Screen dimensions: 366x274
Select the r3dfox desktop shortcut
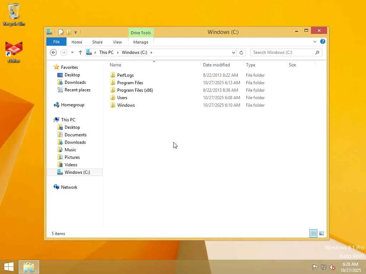[14, 52]
